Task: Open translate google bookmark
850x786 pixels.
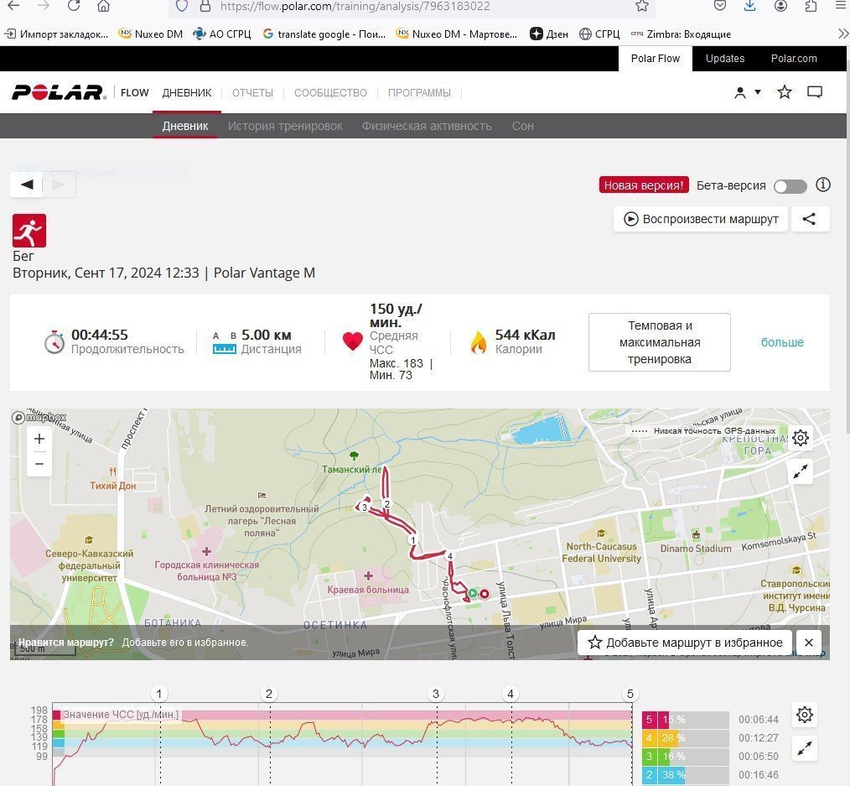Action: [x=324, y=34]
